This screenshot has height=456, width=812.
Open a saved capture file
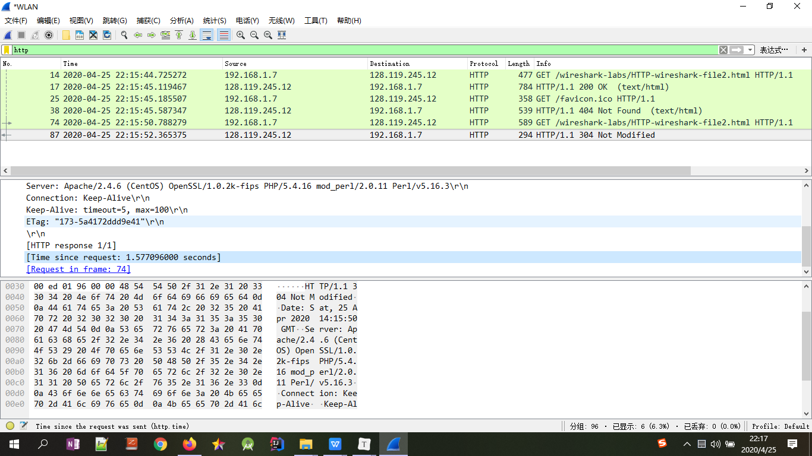[x=65, y=35]
